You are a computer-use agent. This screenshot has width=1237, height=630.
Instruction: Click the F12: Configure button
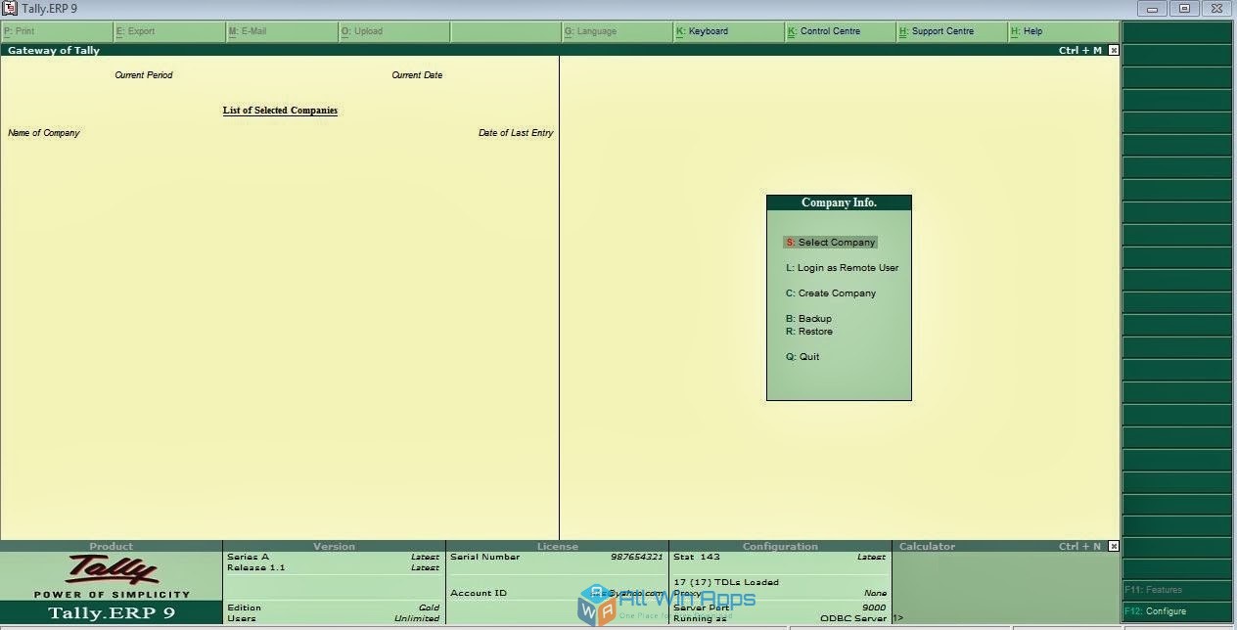pyautogui.click(x=1177, y=611)
